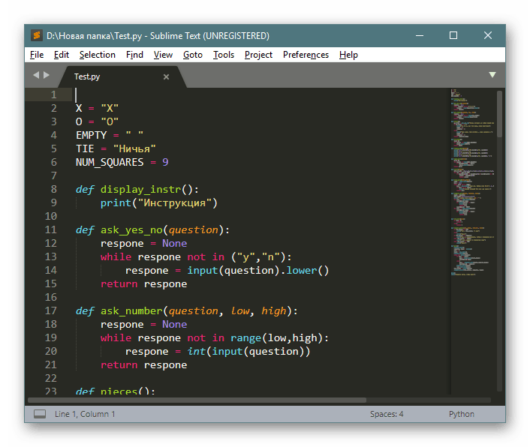Open the Edit menu
The height and width of the screenshot is (447, 530).
pyautogui.click(x=62, y=55)
